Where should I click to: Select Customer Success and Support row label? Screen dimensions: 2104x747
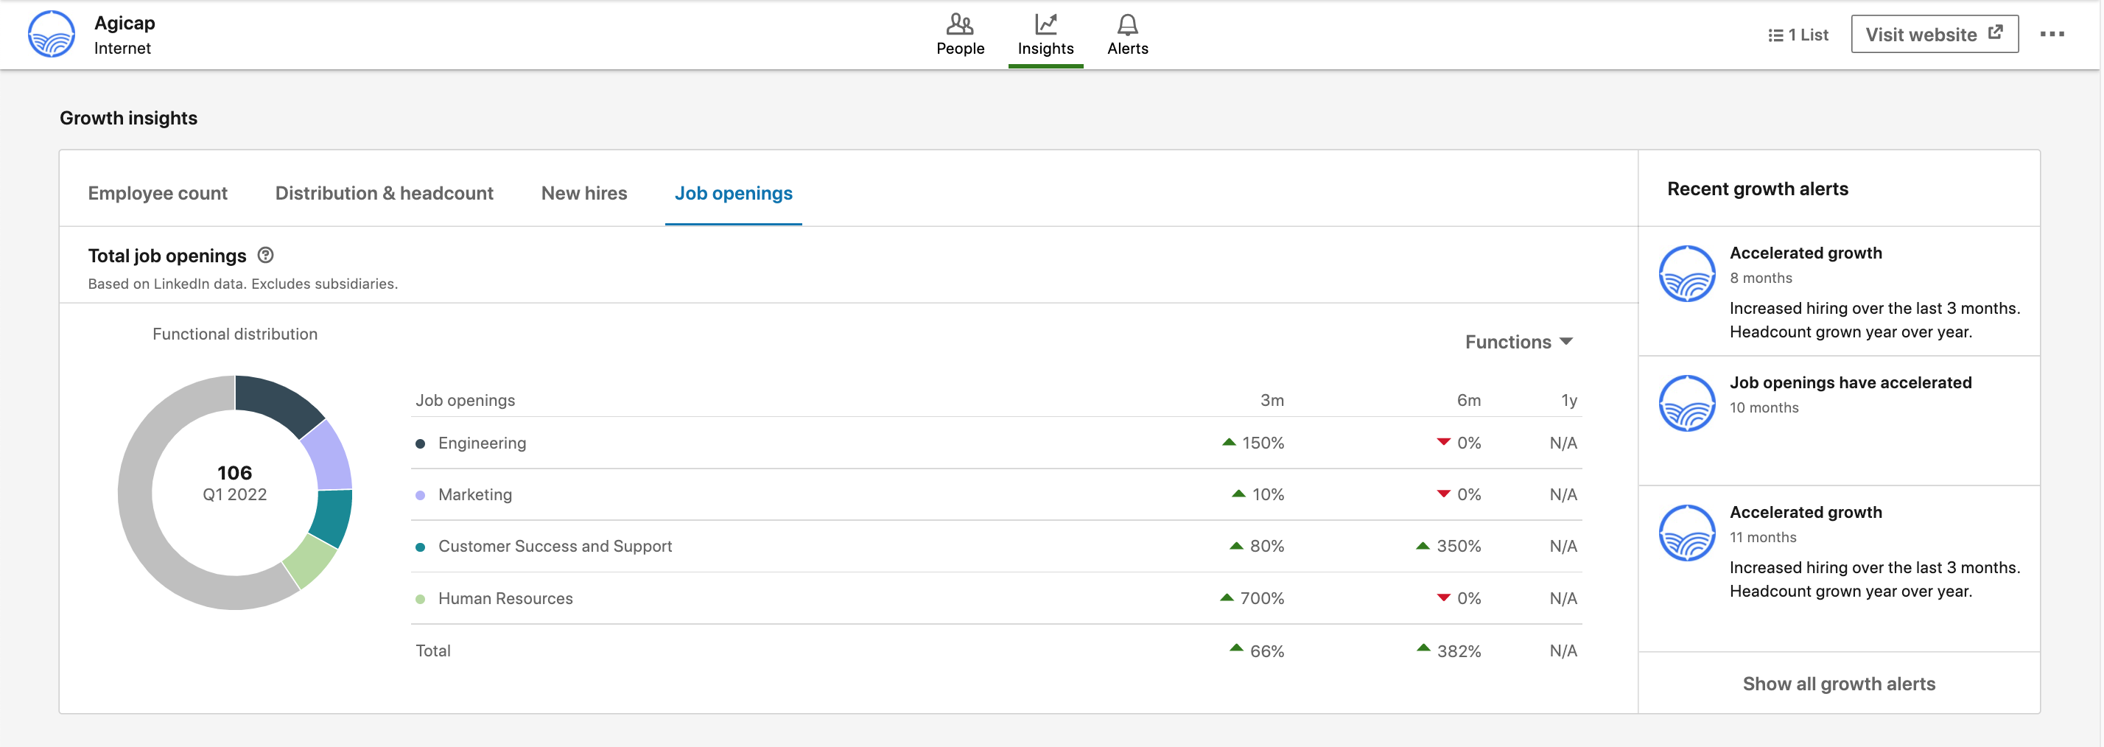pyautogui.click(x=555, y=546)
